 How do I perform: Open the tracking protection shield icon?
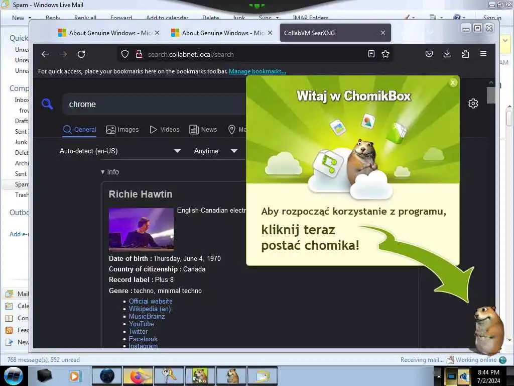point(125,54)
